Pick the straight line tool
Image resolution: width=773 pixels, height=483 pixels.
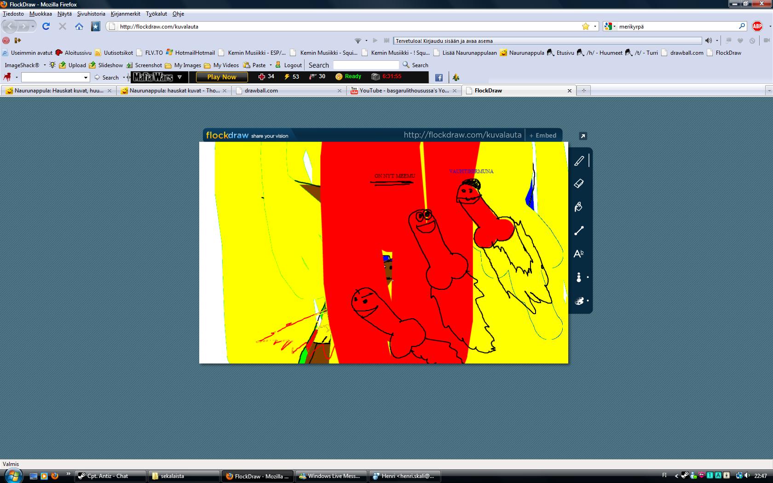click(x=579, y=230)
